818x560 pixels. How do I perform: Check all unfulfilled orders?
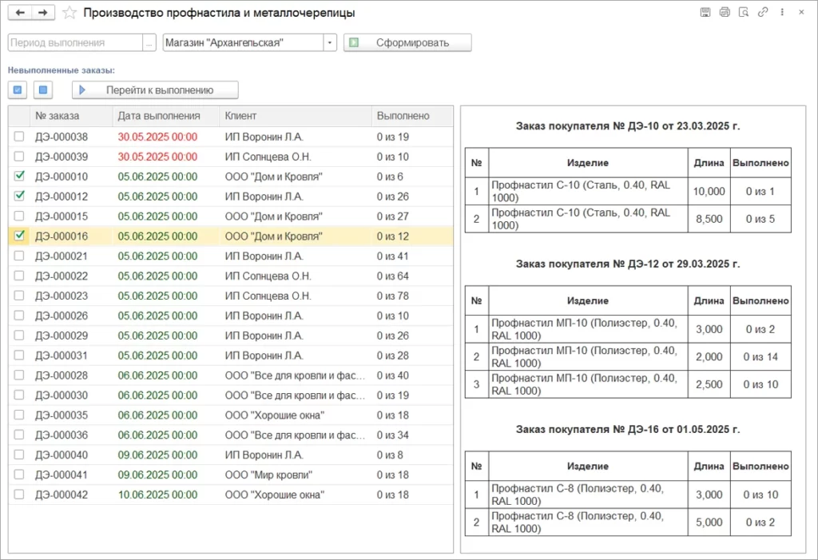(18, 89)
